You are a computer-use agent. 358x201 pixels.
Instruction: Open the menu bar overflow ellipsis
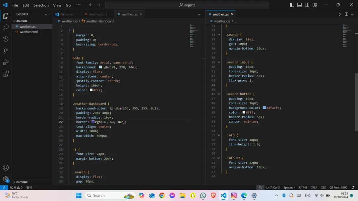click(x=78, y=5)
